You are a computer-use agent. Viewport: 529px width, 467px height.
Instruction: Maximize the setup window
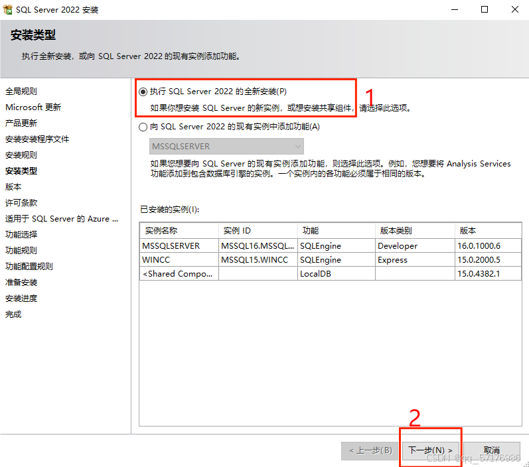point(485,9)
